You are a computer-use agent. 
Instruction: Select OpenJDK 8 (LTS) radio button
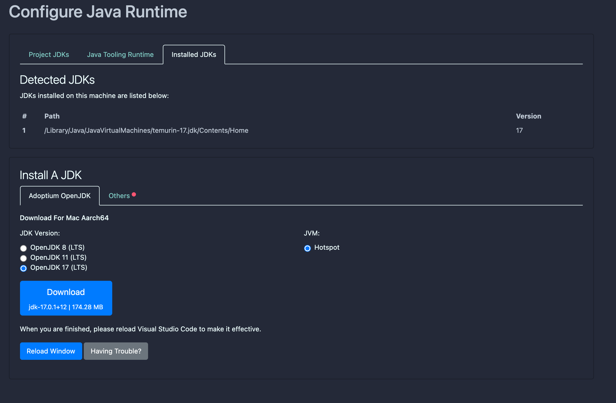pyautogui.click(x=23, y=248)
